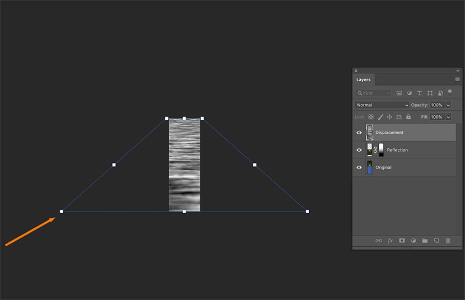The height and width of the screenshot is (300, 465).
Task: Link layers using the chain icon
Action: point(378,241)
